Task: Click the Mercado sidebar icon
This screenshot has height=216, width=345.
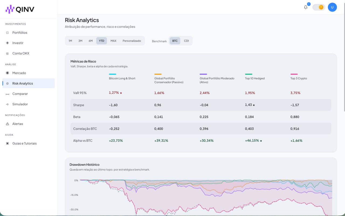Action: (x=7, y=73)
